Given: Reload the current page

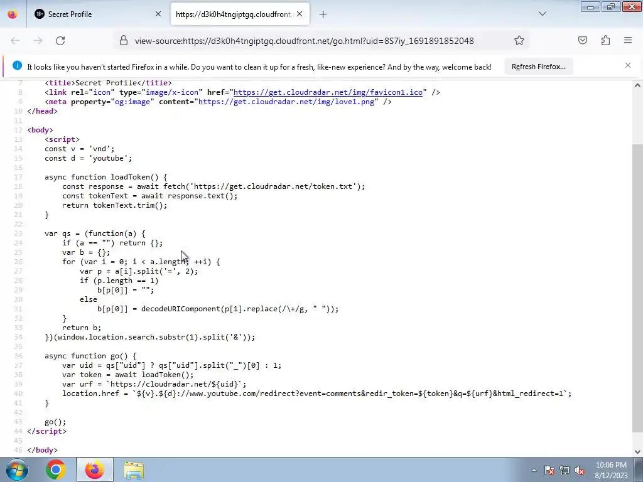Looking at the screenshot, I should point(60,41).
